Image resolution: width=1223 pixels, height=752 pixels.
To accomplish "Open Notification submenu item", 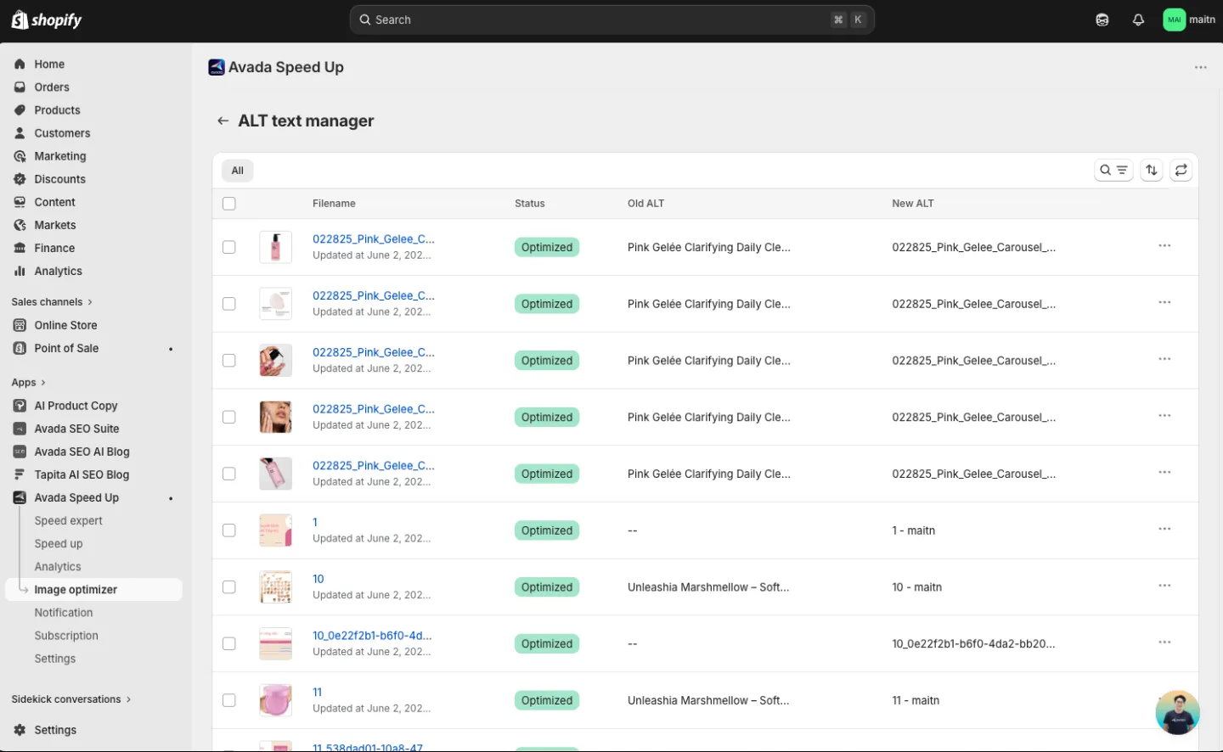I will click(x=64, y=613).
